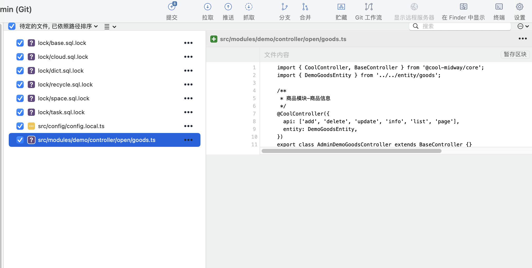
Task: Toggle the select-all pending files checkbox
Action: pyautogui.click(x=12, y=26)
